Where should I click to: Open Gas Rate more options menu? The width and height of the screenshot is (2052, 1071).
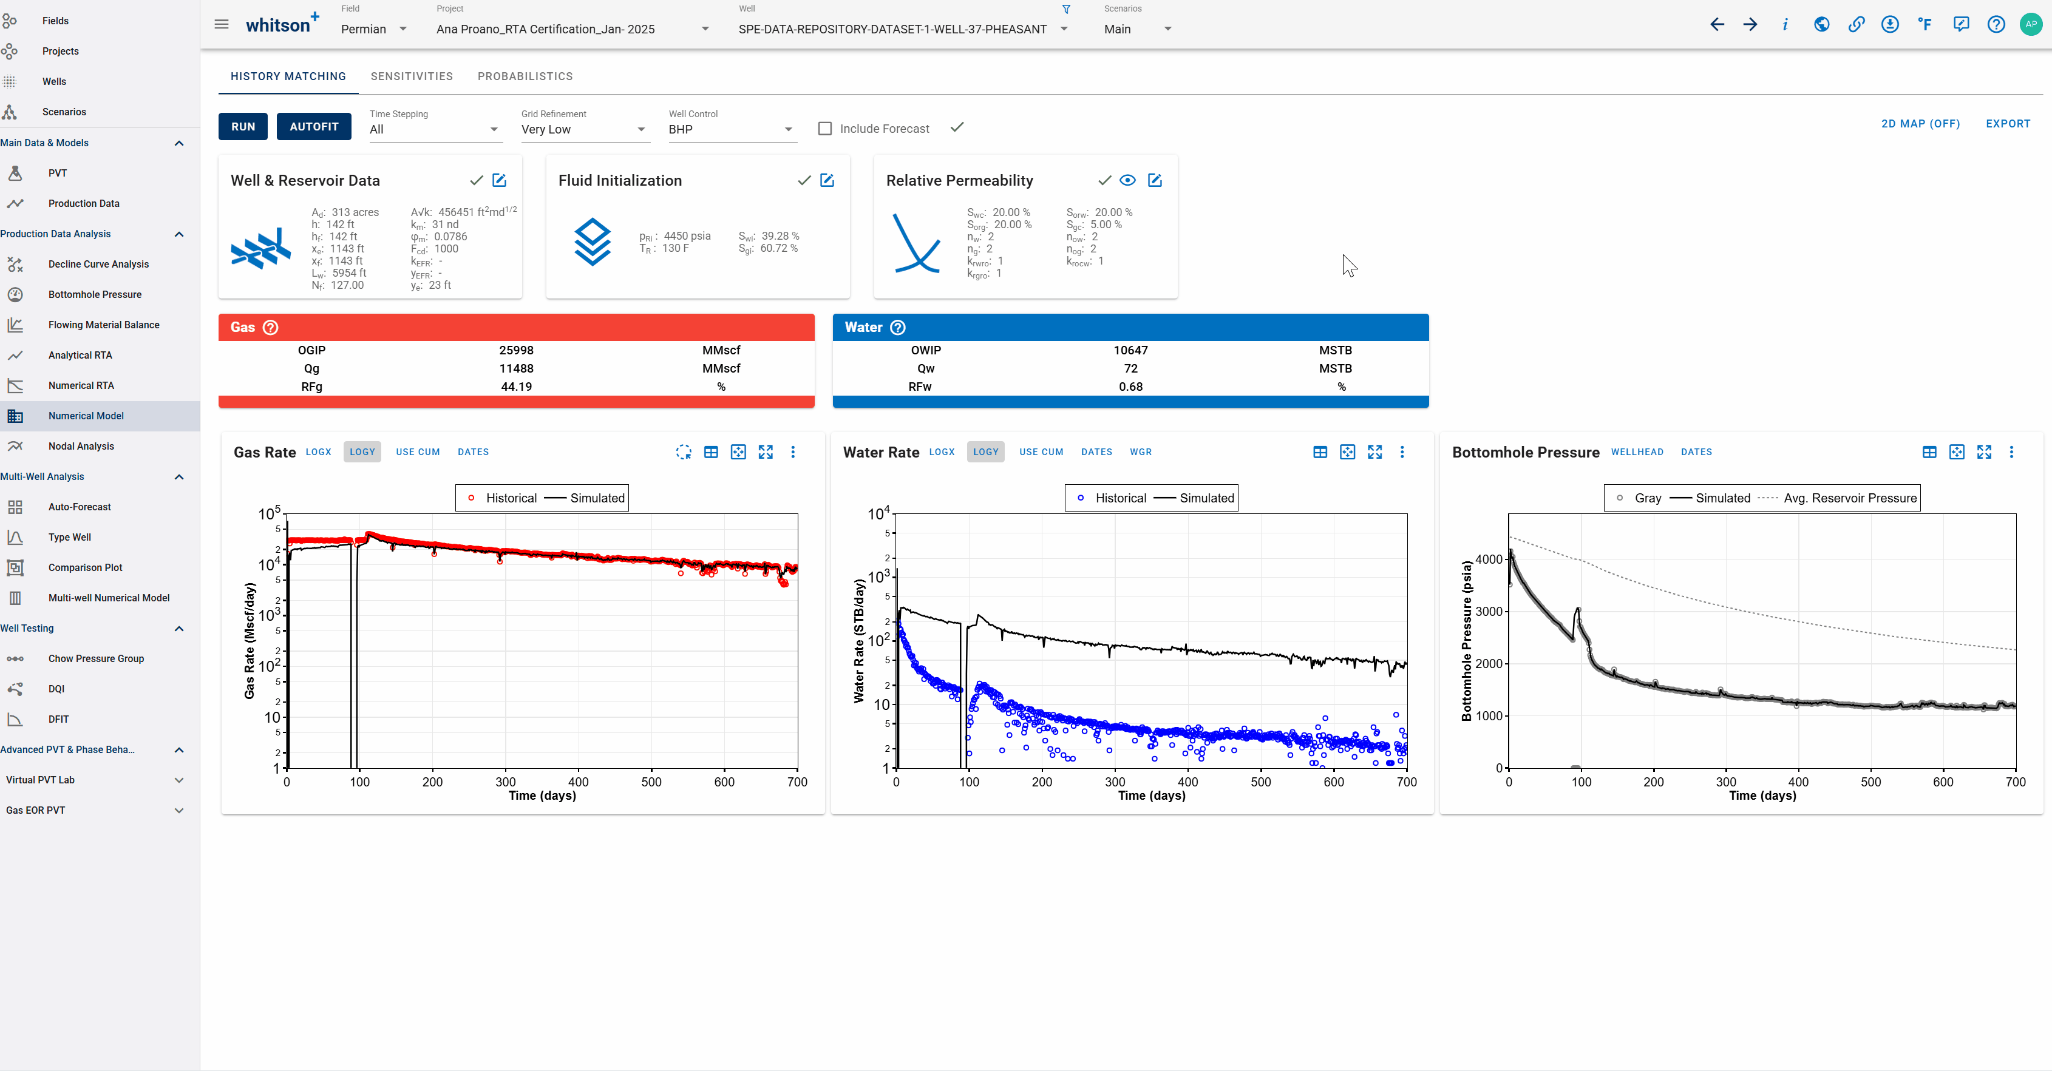coord(793,452)
